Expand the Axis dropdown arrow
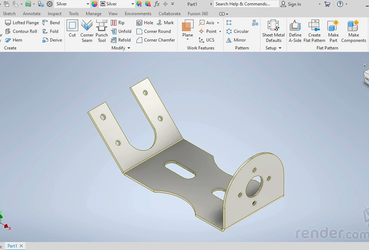The height and width of the screenshot is (250, 369). (218, 23)
